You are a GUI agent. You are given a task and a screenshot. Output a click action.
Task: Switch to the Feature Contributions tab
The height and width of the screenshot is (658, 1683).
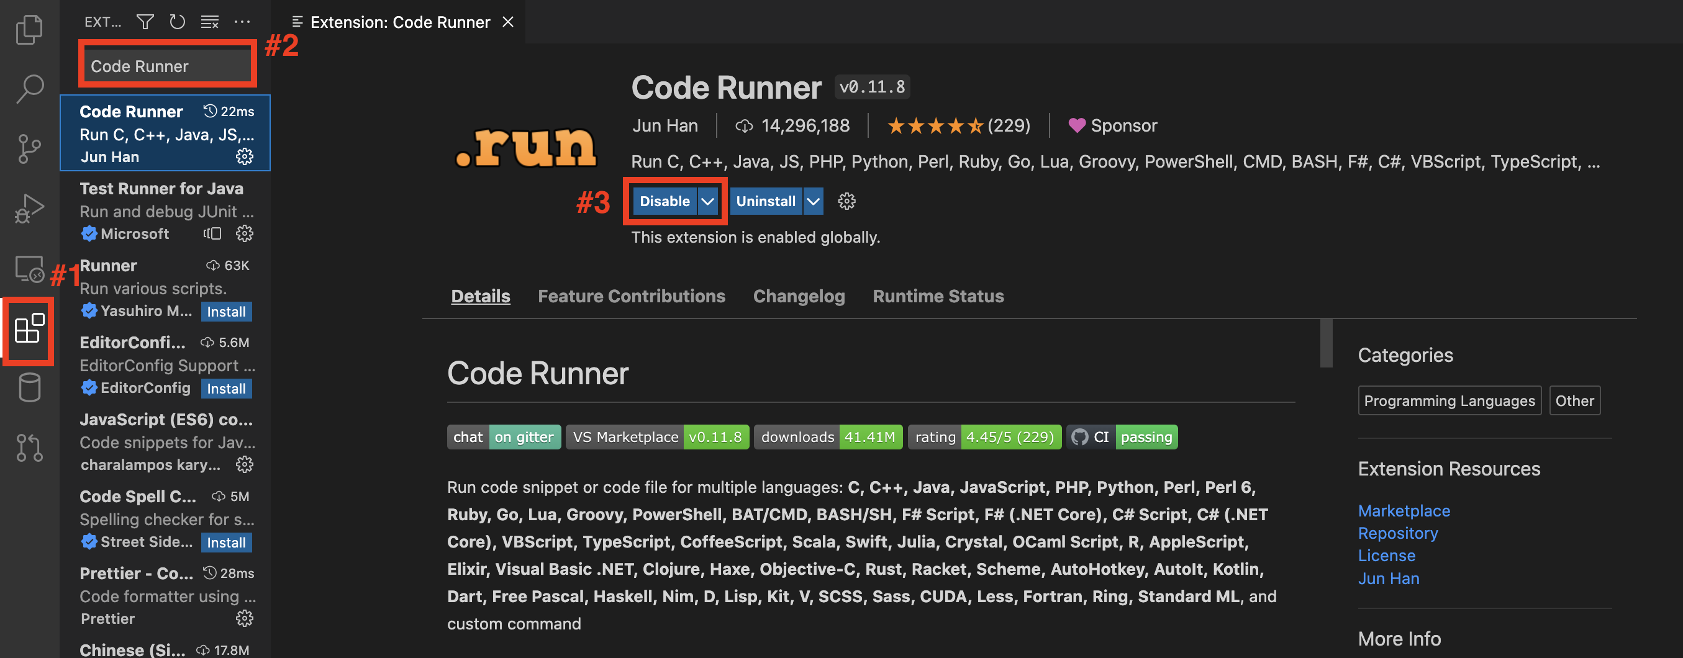pyautogui.click(x=631, y=296)
